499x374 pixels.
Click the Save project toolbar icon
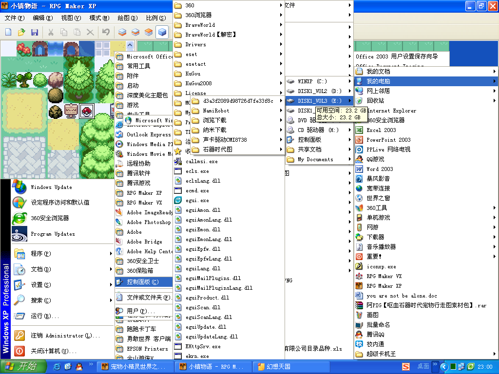(x=35, y=32)
